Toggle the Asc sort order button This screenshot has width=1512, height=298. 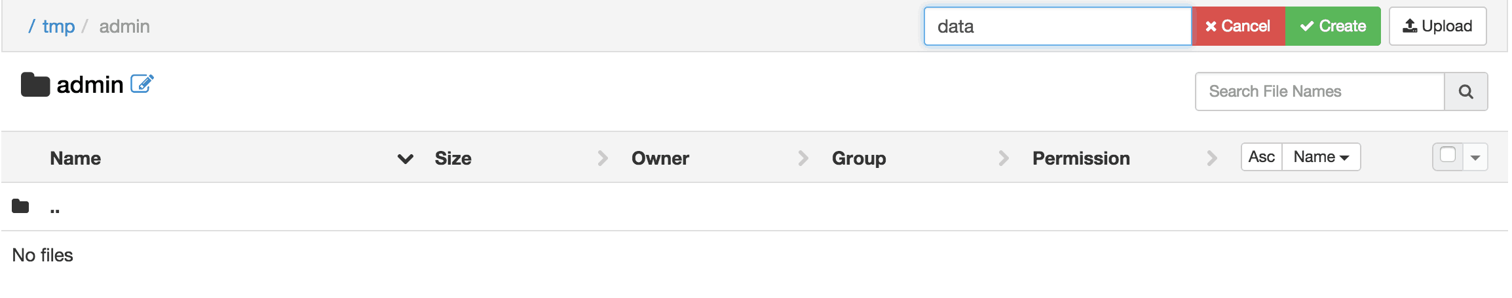tap(1262, 157)
